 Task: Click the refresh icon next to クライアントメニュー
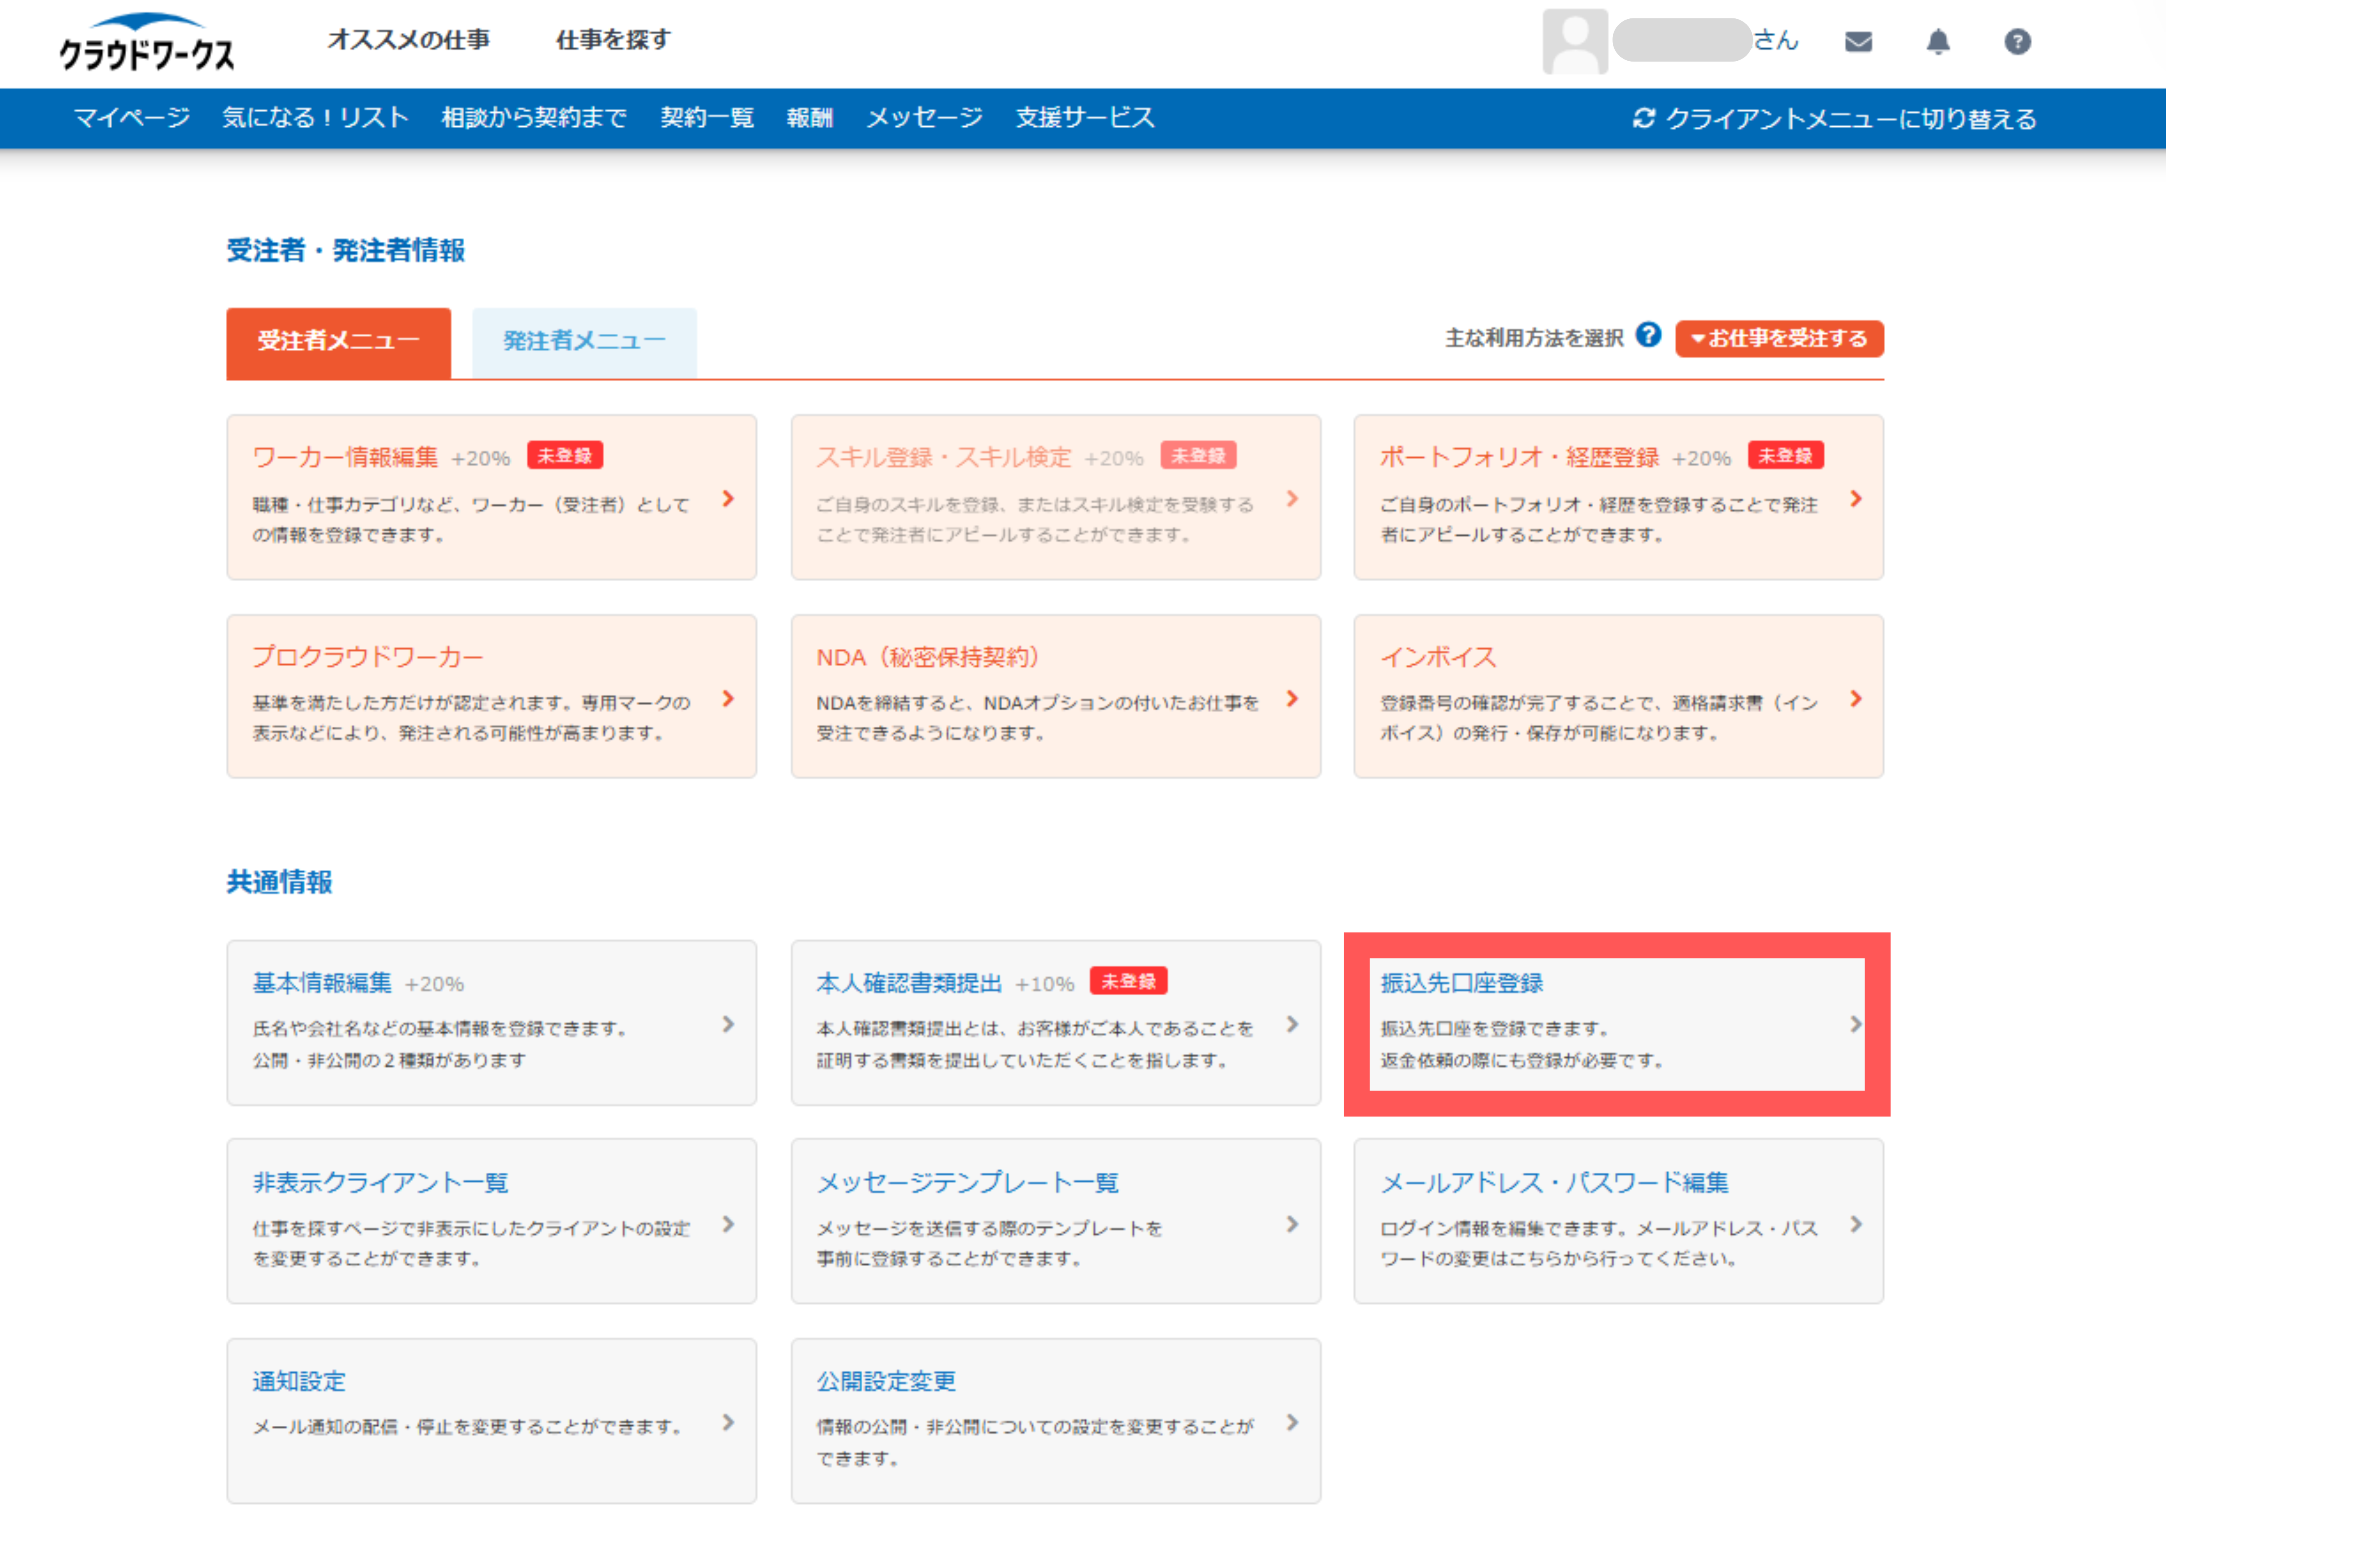[x=1643, y=118]
